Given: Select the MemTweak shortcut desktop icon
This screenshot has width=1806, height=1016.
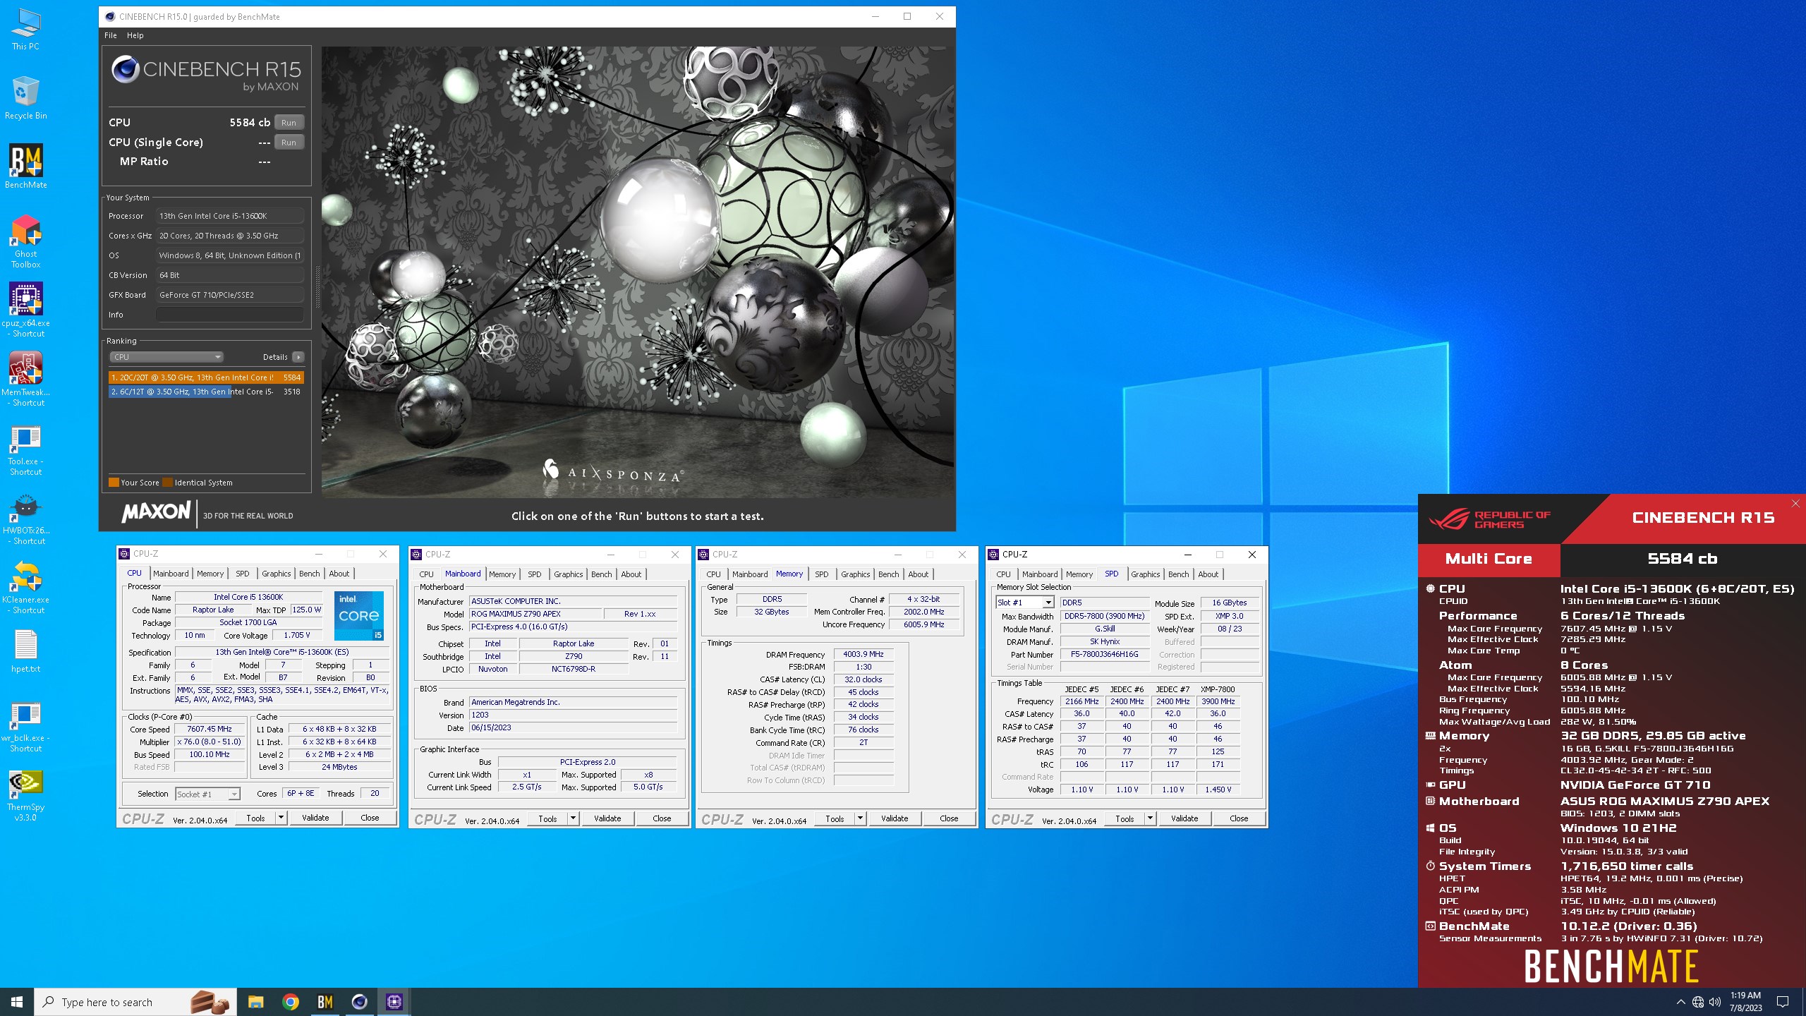Looking at the screenshot, I should coord(25,380).
